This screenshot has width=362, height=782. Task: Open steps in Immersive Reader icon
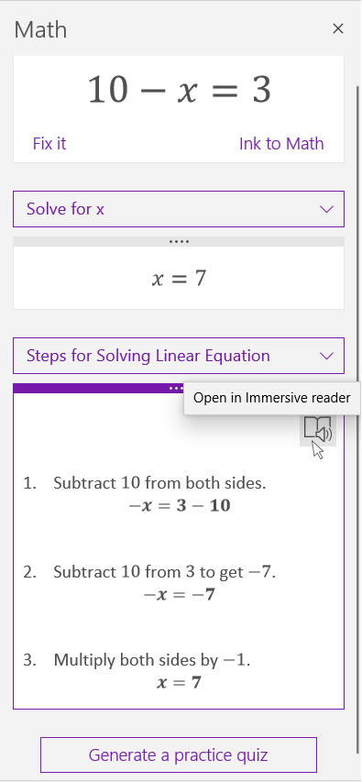318,429
